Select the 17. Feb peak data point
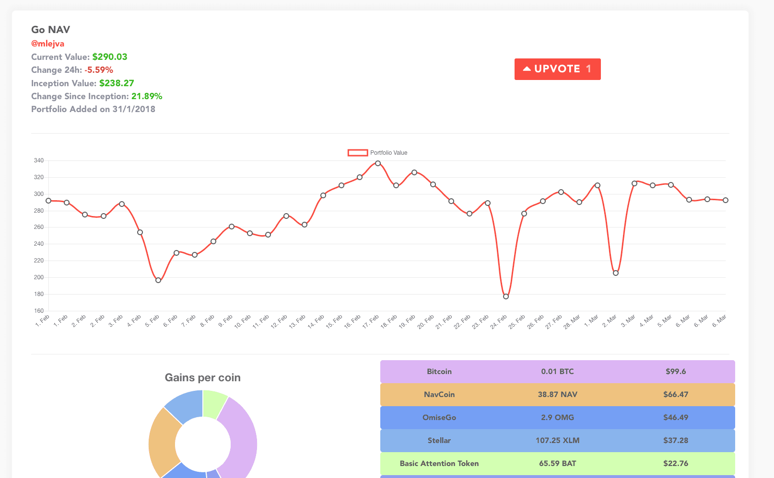The height and width of the screenshot is (478, 774). tap(378, 163)
